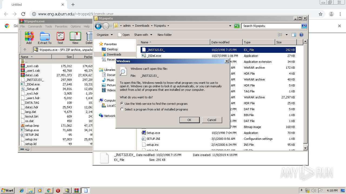Select Setup.exe in Explorer list

153,133
